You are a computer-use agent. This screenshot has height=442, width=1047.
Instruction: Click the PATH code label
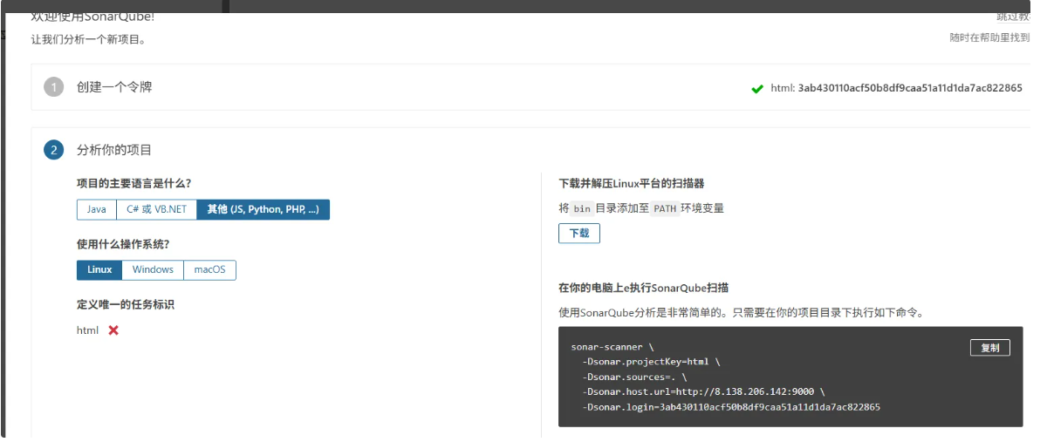pos(665,208)
